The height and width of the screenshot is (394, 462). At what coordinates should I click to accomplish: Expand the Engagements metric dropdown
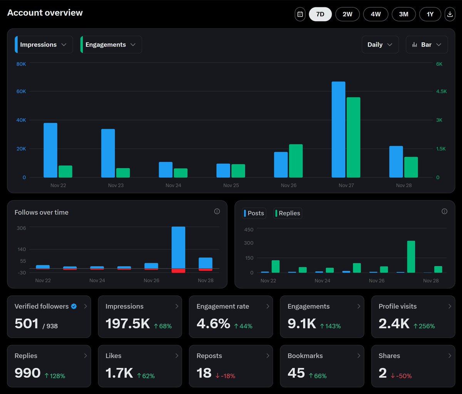pyautogui.click(x=111, y=45)
